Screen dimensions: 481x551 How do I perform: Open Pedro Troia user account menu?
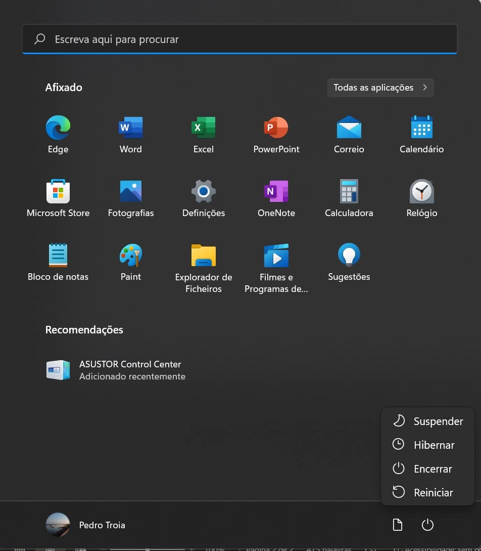click(x=86, y=525)
